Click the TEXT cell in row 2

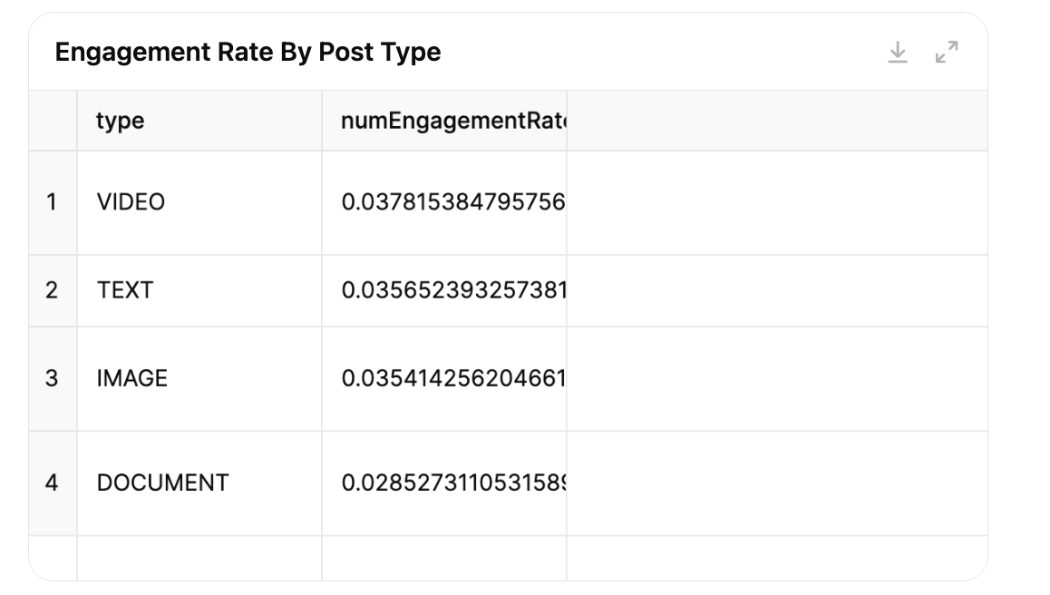199,291
